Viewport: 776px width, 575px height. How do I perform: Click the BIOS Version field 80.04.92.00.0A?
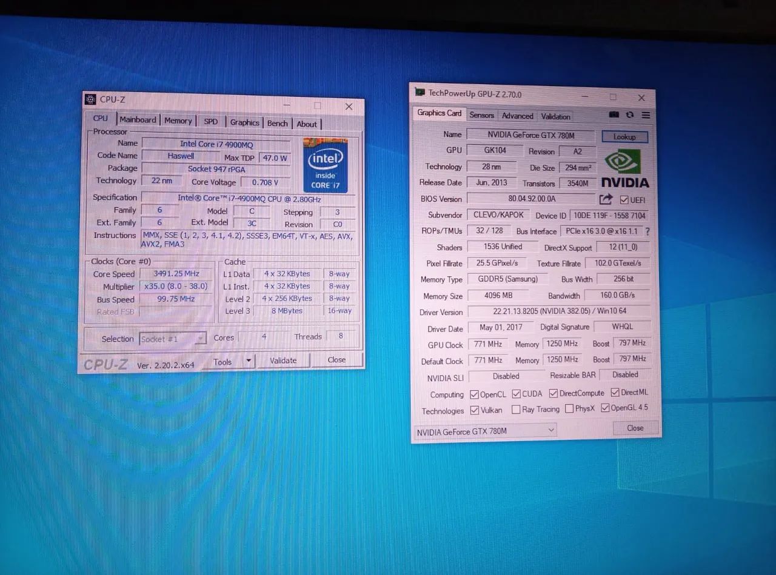pos(532,199)
